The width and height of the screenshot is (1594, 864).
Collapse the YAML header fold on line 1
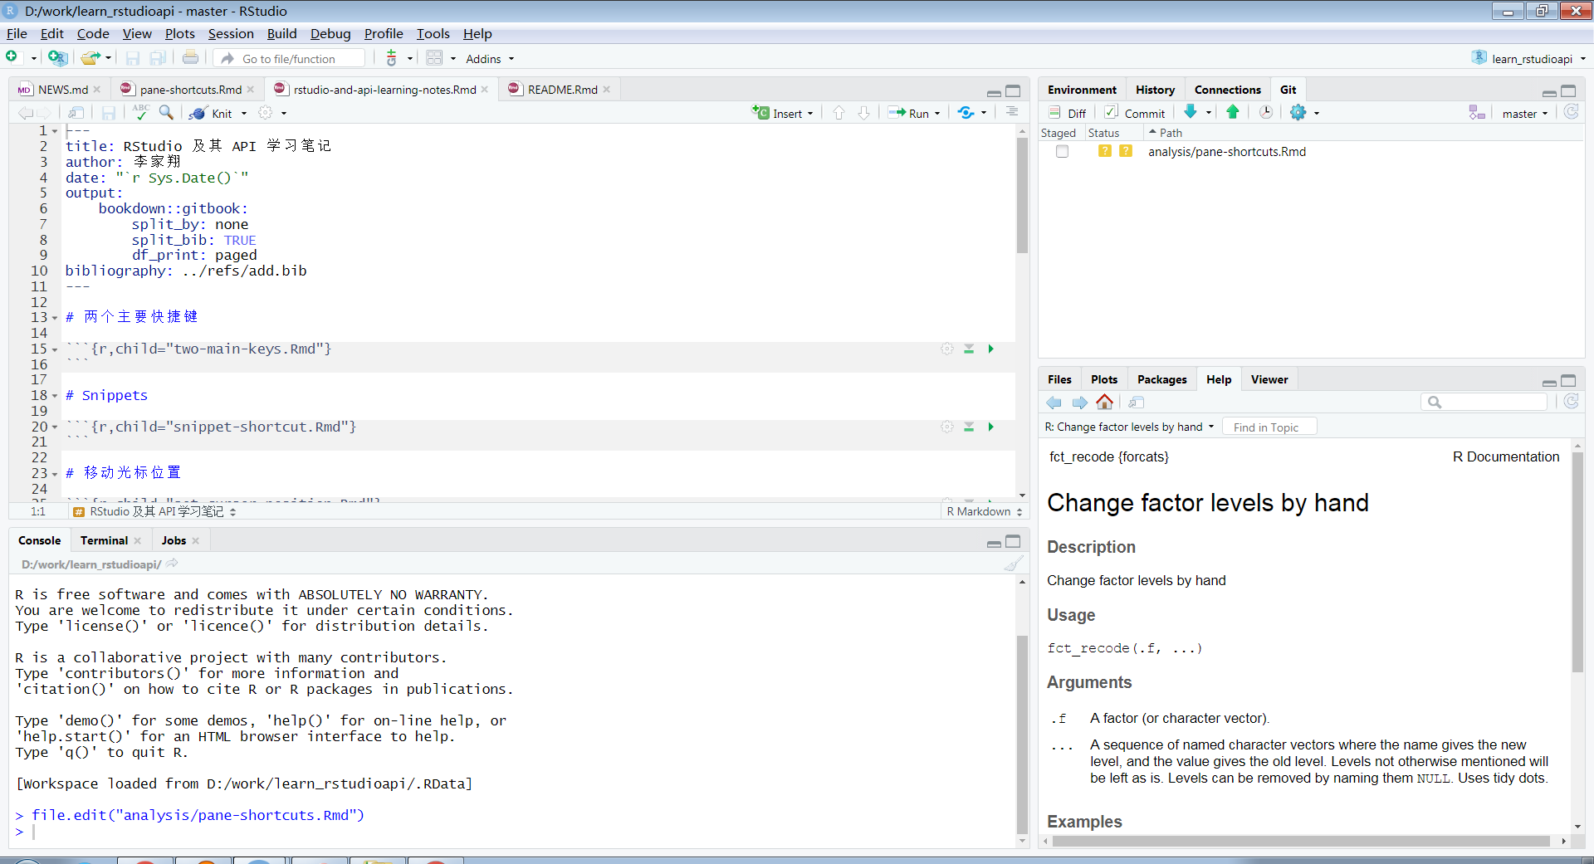click(x=55, y=131)
